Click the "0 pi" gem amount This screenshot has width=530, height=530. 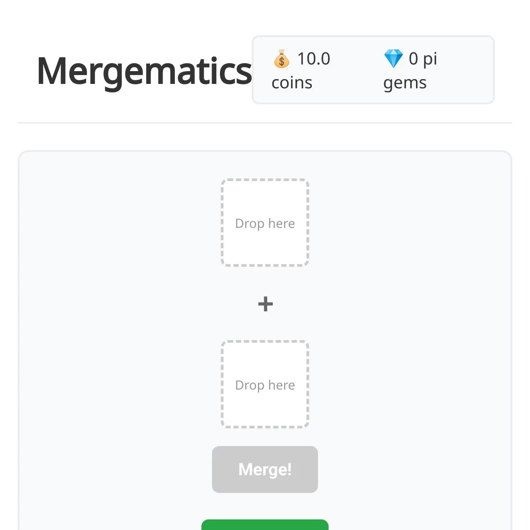click(423, 59)
